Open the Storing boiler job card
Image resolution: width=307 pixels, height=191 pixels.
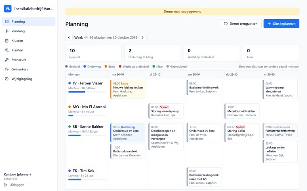pyautogui.click(x=242, y=133)
